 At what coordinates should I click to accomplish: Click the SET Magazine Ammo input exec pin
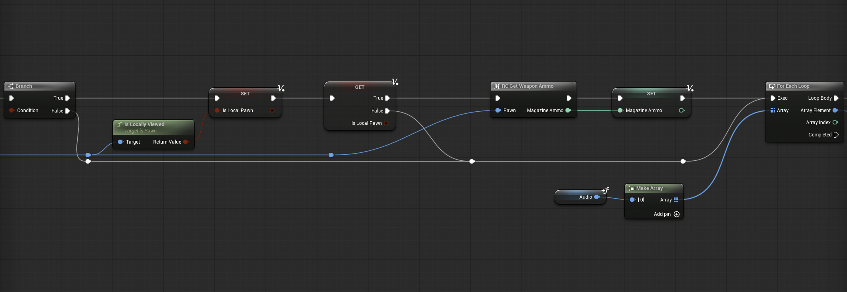620,98
